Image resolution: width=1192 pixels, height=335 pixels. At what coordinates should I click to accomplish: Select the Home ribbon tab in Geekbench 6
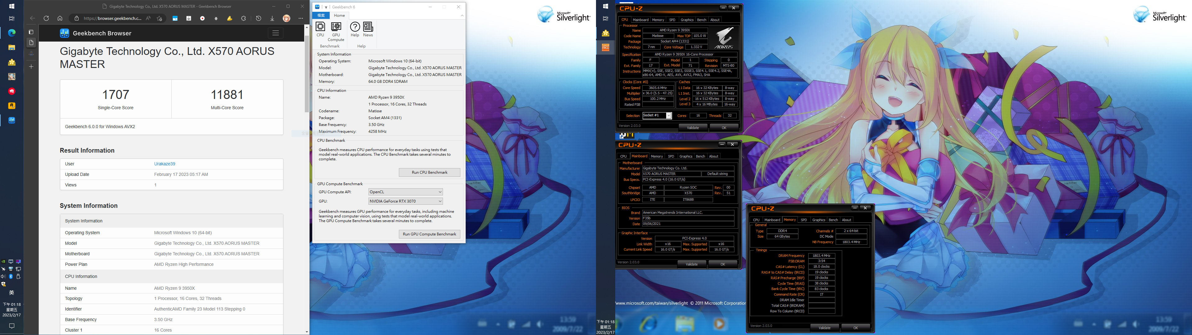pos(339,15)
